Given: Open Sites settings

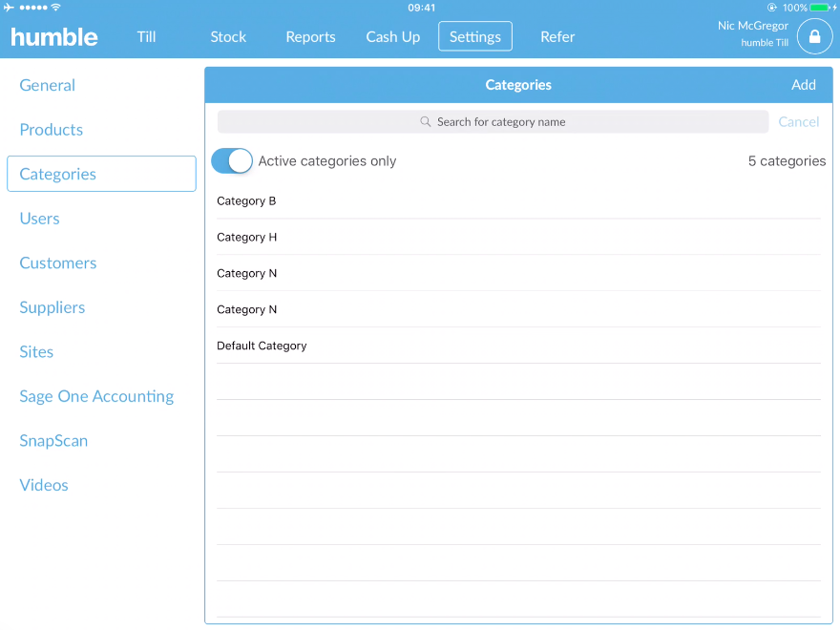Looking at the screenshot, I should 36,352.
